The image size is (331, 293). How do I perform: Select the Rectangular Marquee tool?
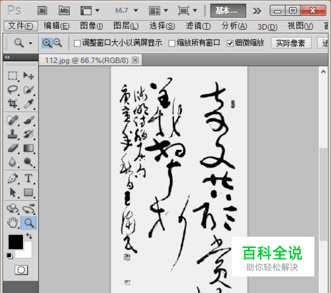(13, 76)
